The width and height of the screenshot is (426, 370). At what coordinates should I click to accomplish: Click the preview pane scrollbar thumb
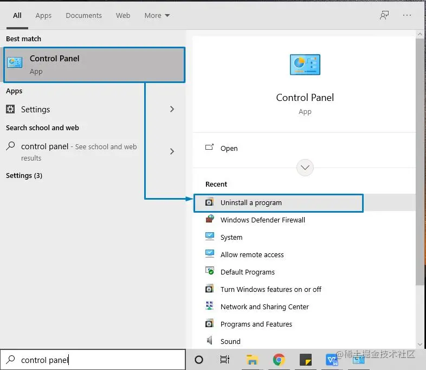coord(419,162)
